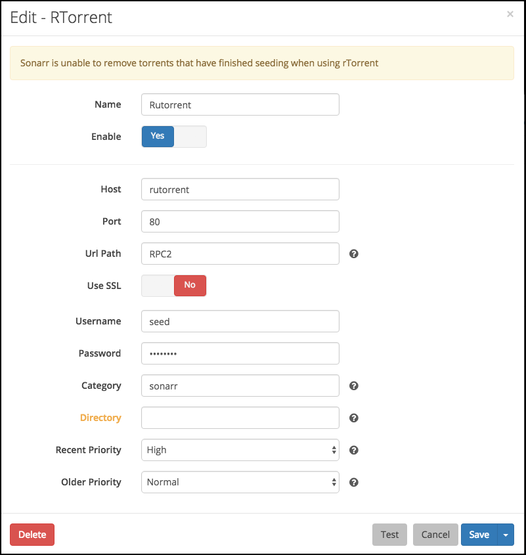
Task: Click the Directory field label
Action: pyautogui.click(x=100, y=418)
